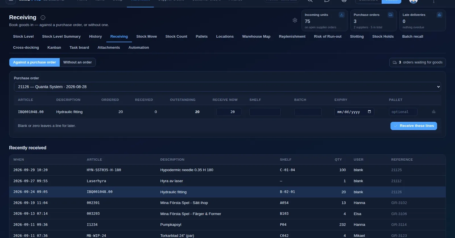
Task: Click timestamp 2026-09-29 10:20
Action: (x=30, y=170)
